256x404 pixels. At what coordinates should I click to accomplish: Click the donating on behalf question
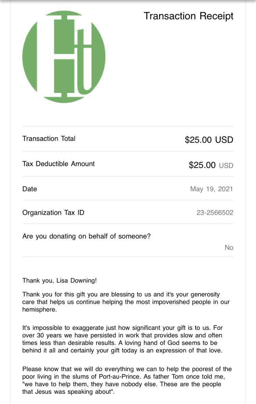(86, 236)
